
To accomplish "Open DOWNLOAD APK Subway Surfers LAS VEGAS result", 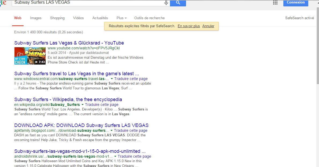I will pyautogui.click(x=81, y=125).
